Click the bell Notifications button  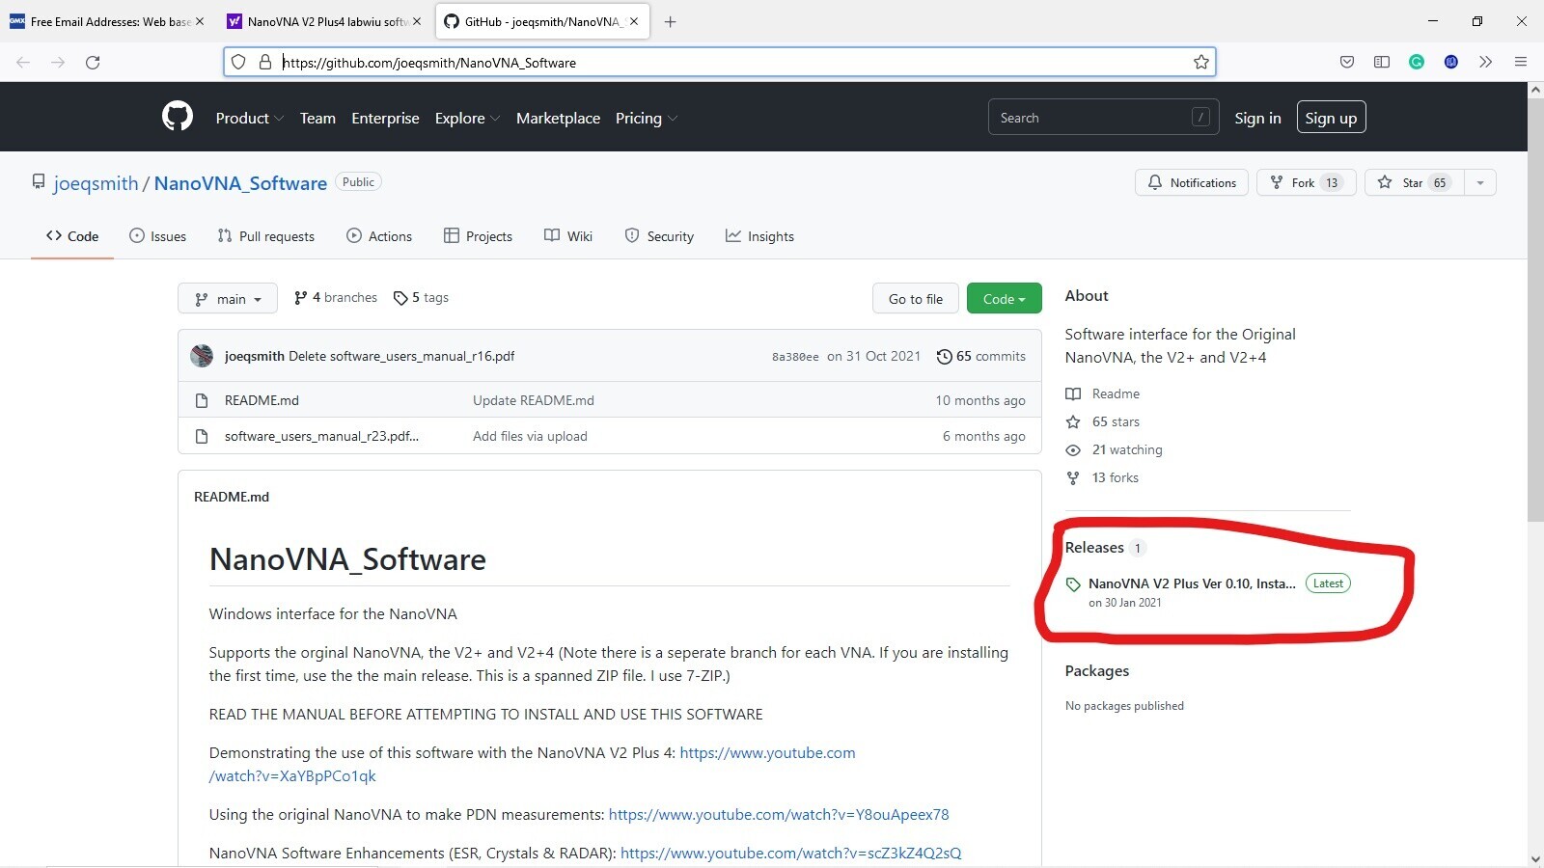1192,182
